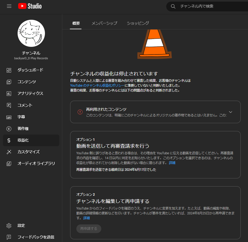Open 設定 from the sidebar
Viewport: 248px width, 242px height.
click(21, 225)
